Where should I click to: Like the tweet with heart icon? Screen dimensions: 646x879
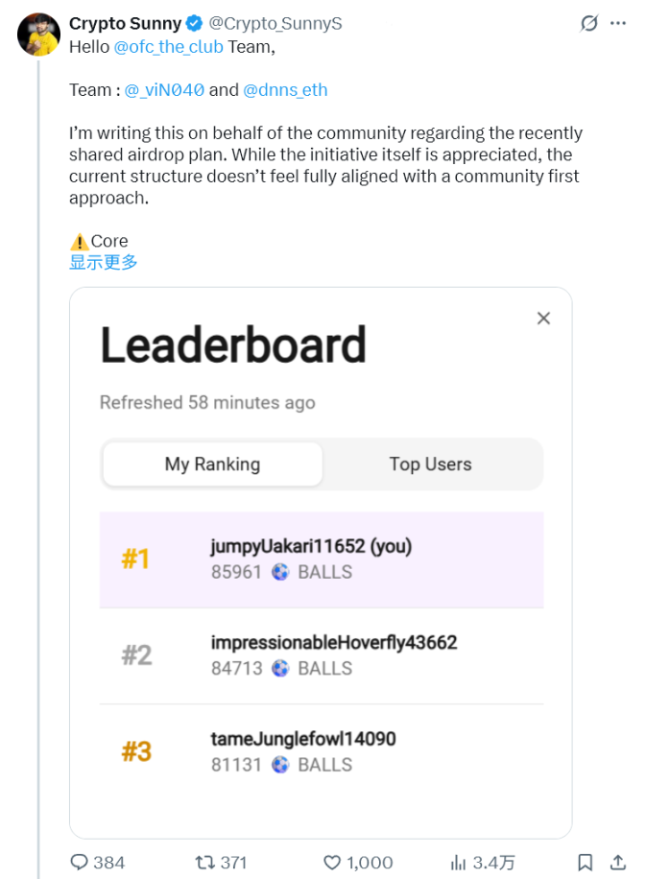click(x=333, y=862)
